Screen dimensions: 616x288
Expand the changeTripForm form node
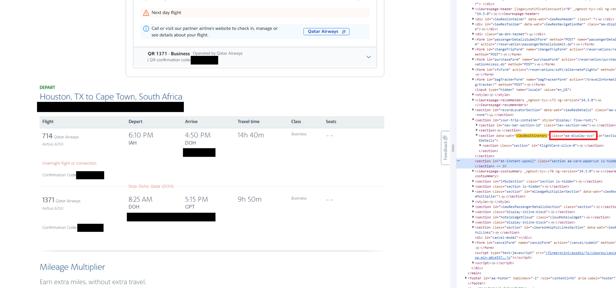pos(473,49)
